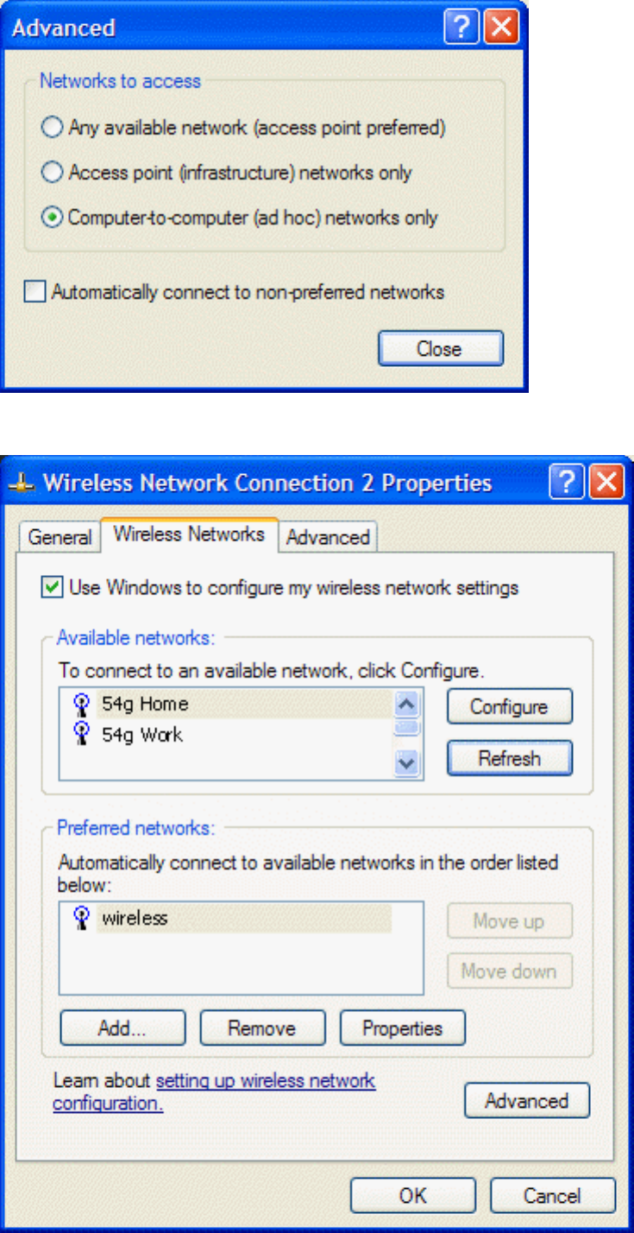Image resolution: width=634 pixels, height=1233 pixels.
Task: Click the Configure button
Action: tap(509, 707)
